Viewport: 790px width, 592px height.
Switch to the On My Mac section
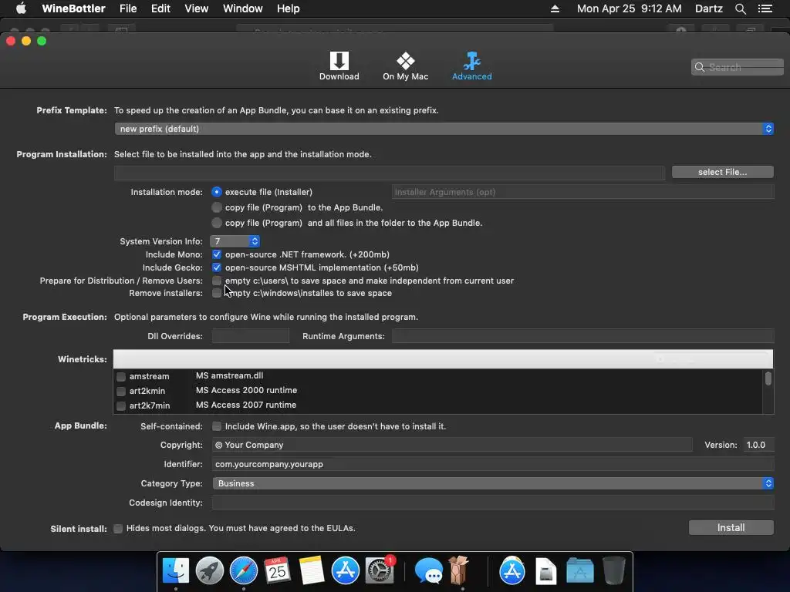click(x=405, y=66)
